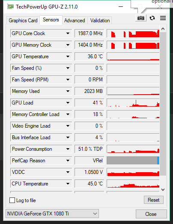Click scrollbar up arrow
Viewport: 173px width, 224px height.
pos(163,29)
